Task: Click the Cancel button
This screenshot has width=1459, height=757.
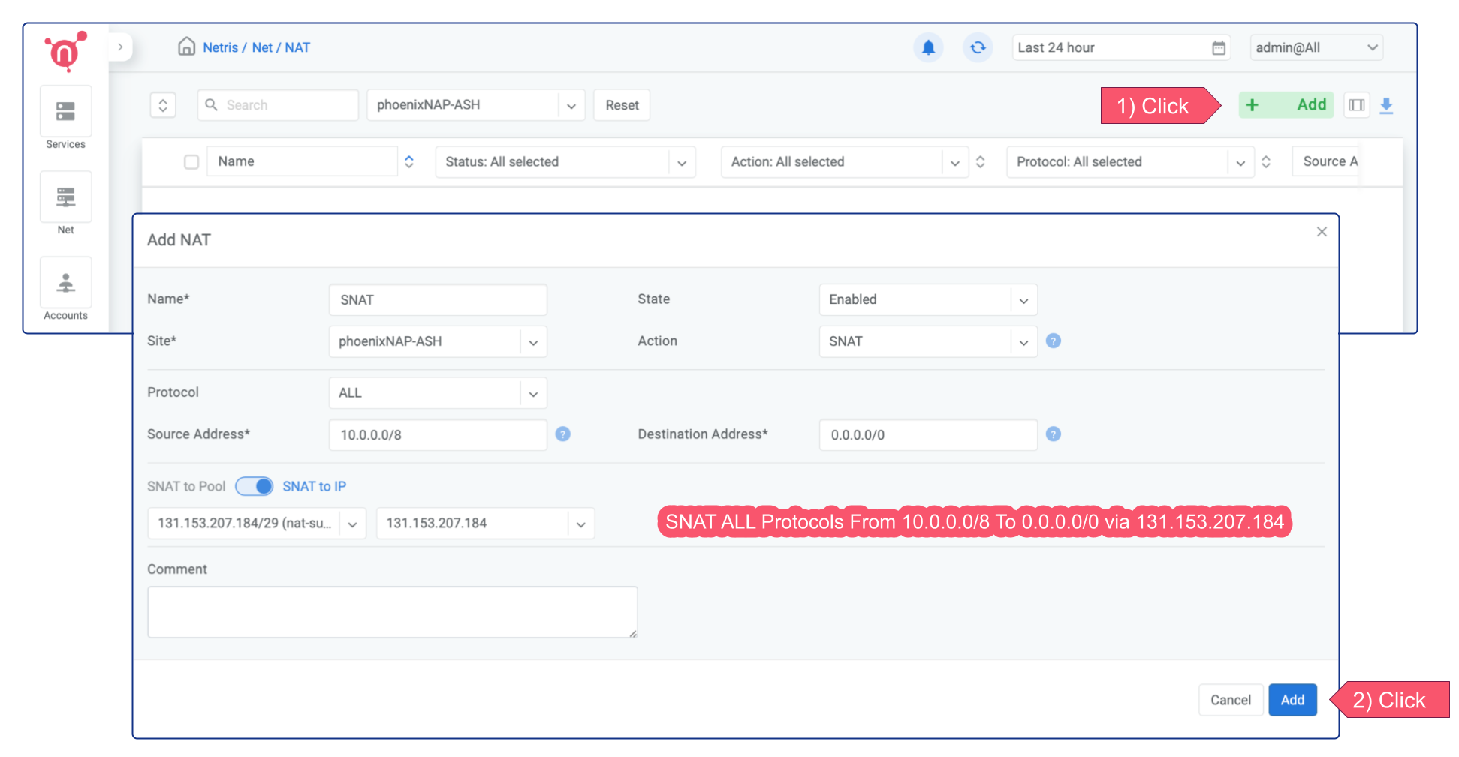Action: 1230,700
